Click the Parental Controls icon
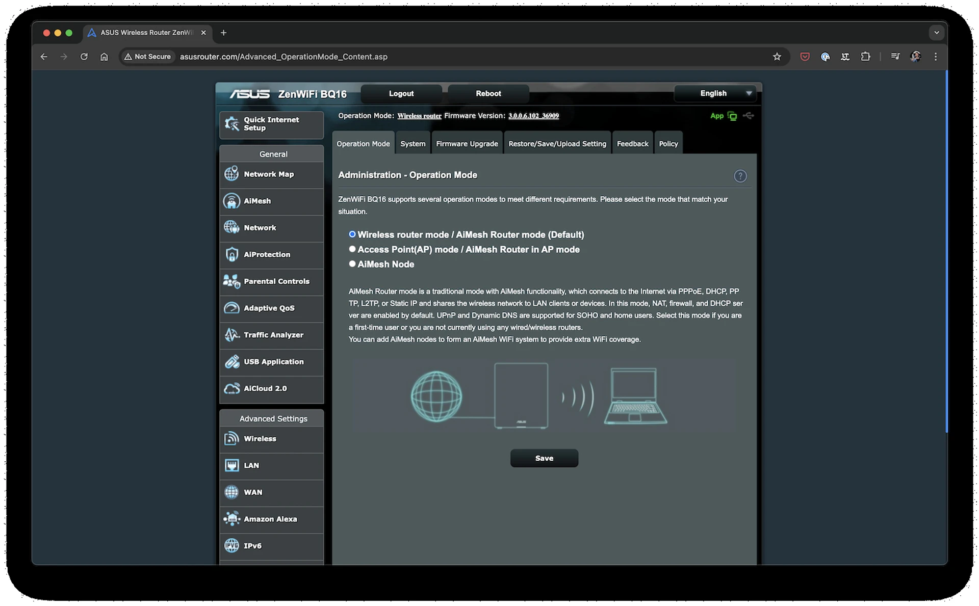The width and height of the screenshot is (979, 606). [231, 281]
